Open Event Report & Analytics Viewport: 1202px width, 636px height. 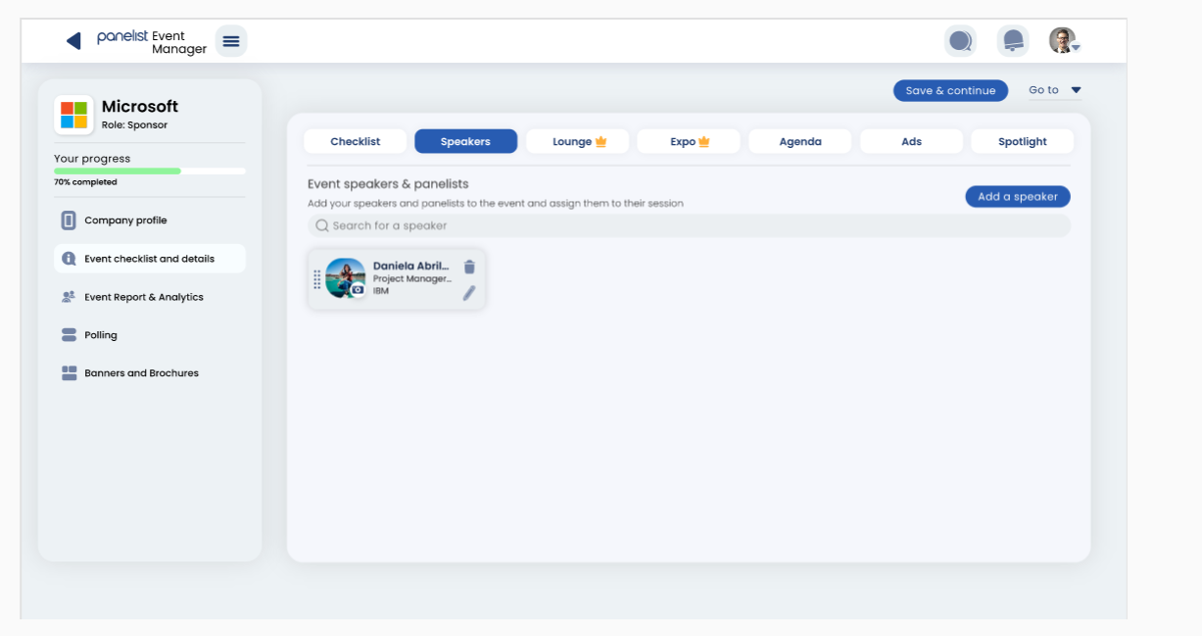(x=150, y=297)
